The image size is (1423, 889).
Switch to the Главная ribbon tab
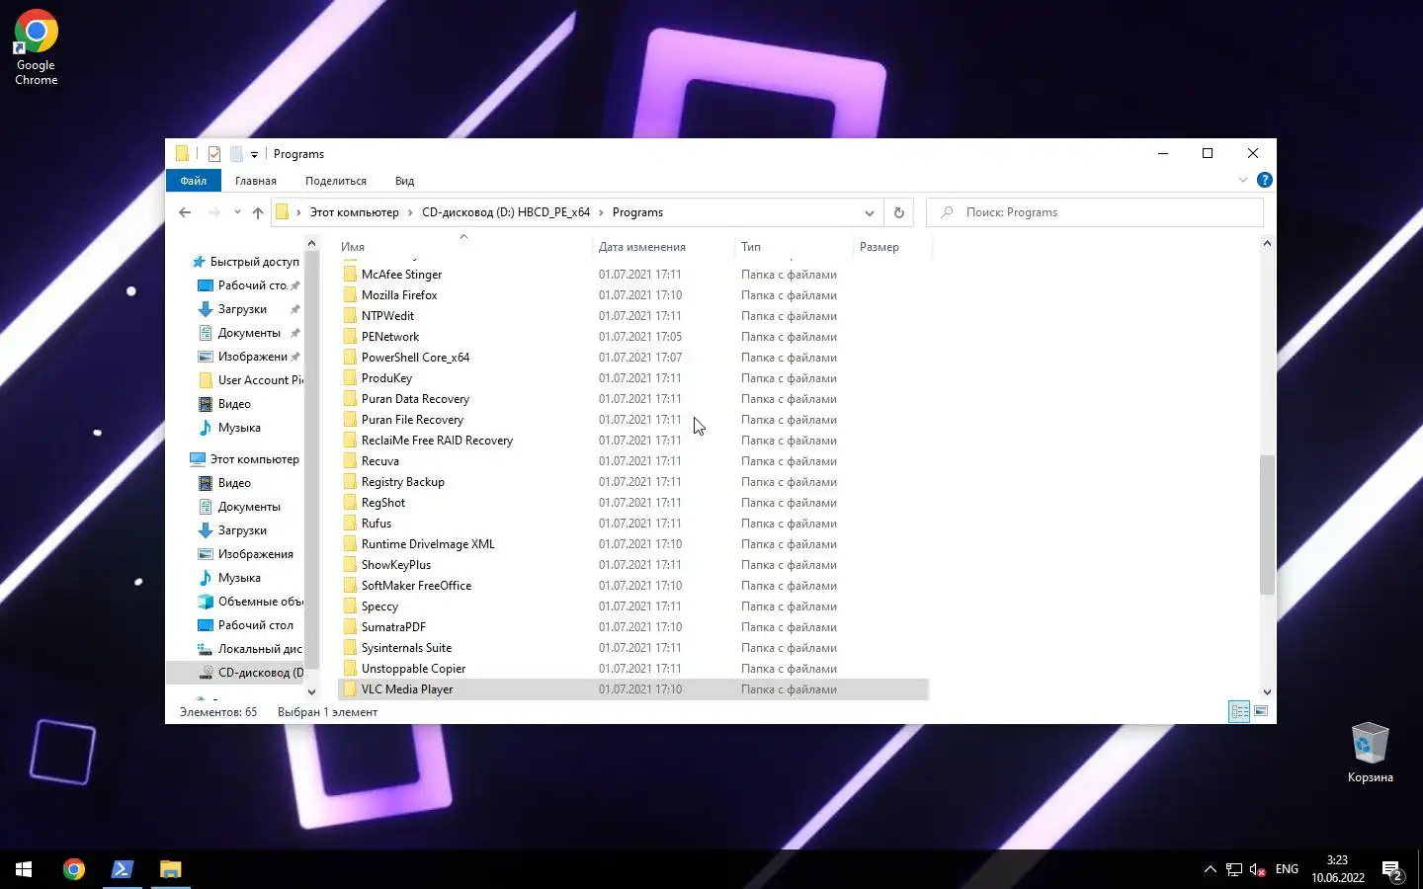coord(256,181)
